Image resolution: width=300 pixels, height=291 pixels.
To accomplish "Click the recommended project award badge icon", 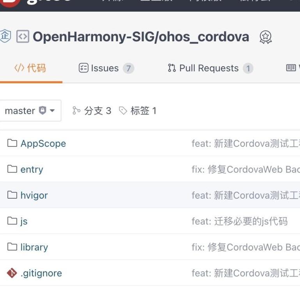I will point(265,37).
